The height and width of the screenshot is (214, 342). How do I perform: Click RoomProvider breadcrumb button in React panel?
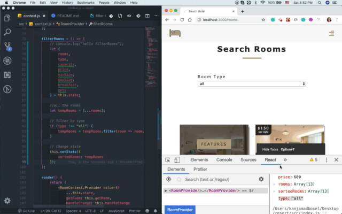click(180, 210)
